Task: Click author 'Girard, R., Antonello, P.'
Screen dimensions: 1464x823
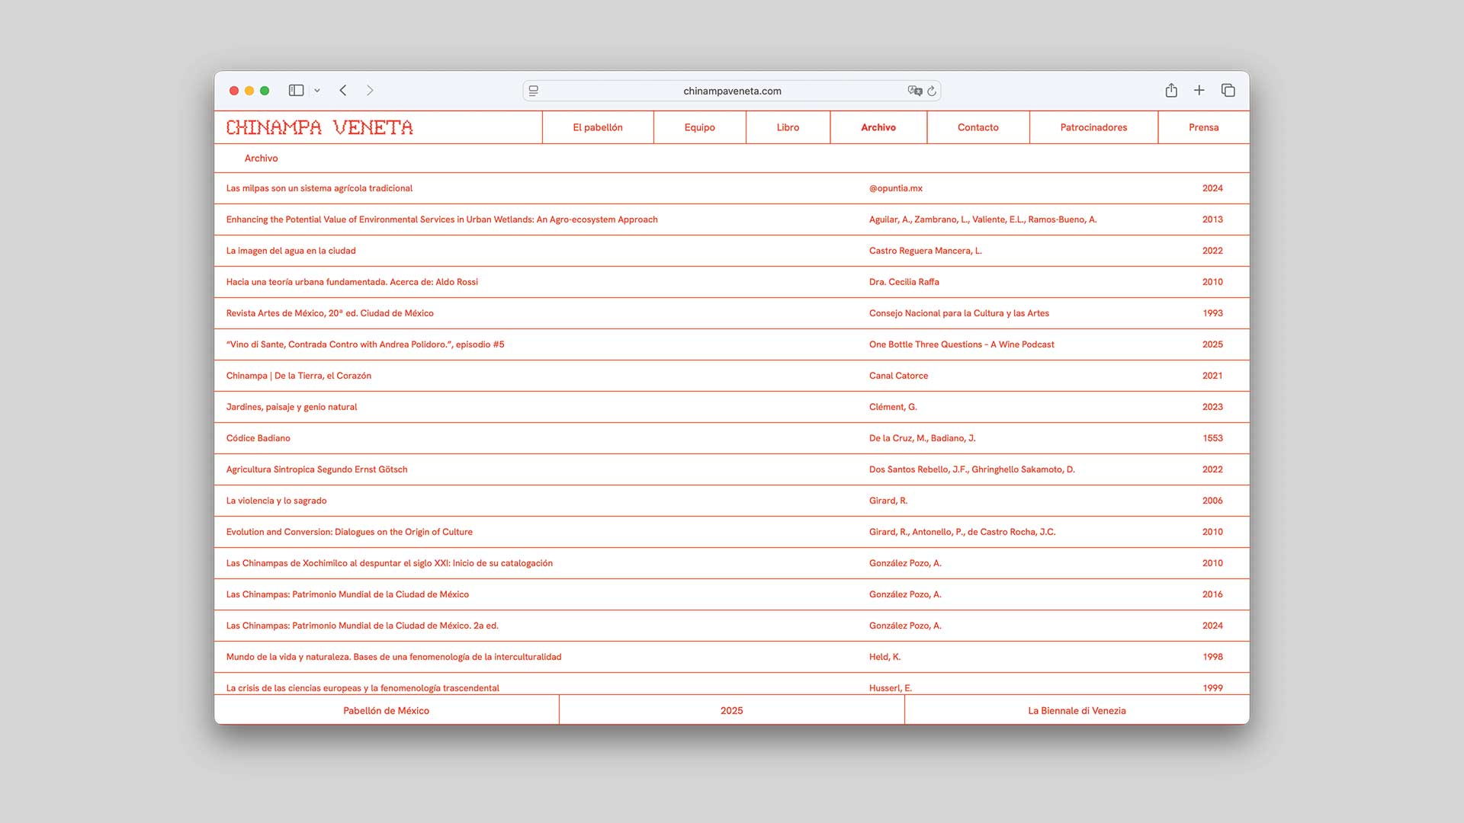Action: (x=962, y=532)
